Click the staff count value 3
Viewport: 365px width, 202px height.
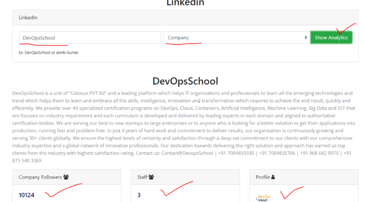pos(139,195)
